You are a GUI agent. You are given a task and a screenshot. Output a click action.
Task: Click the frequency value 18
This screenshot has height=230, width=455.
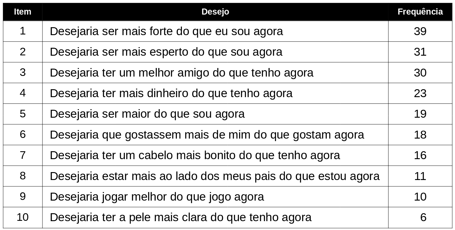click(x=420, y=135)
